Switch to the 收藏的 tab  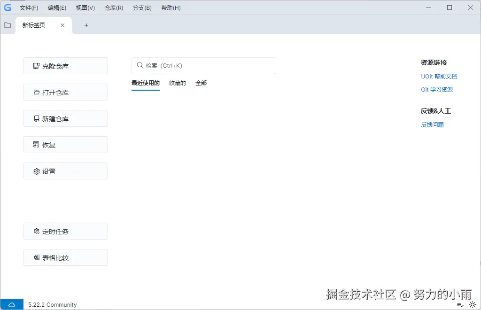pyautogui.click(x=177, y=83)
